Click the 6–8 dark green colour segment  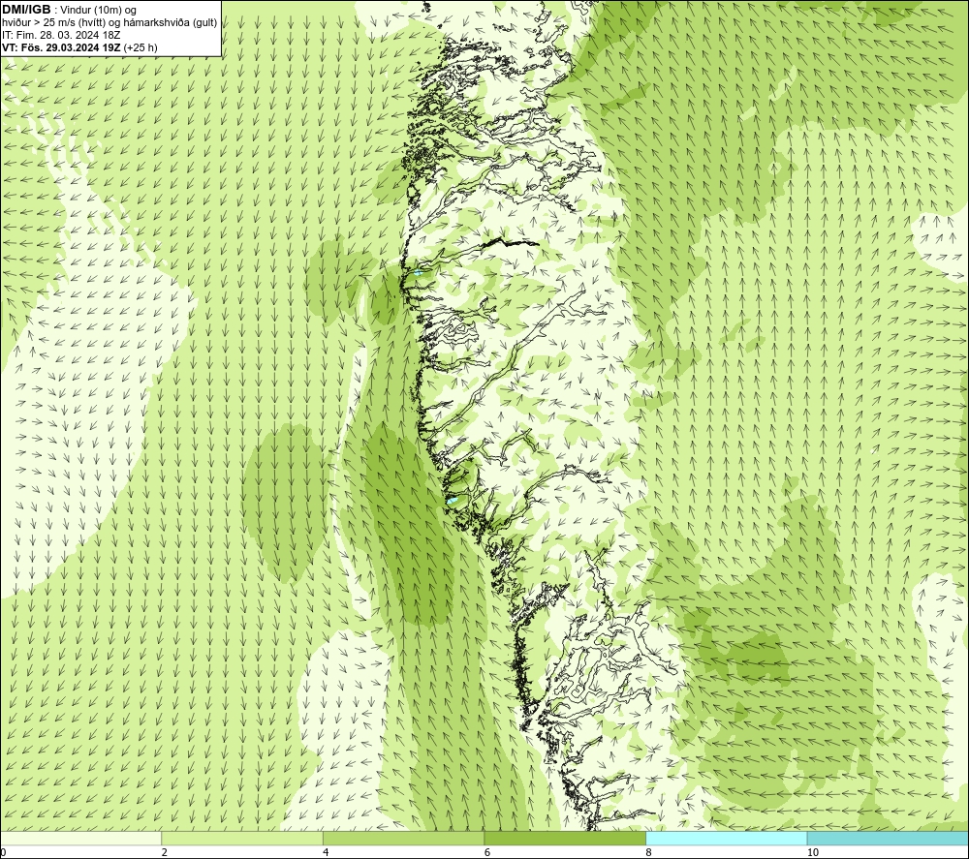point(565,838)
